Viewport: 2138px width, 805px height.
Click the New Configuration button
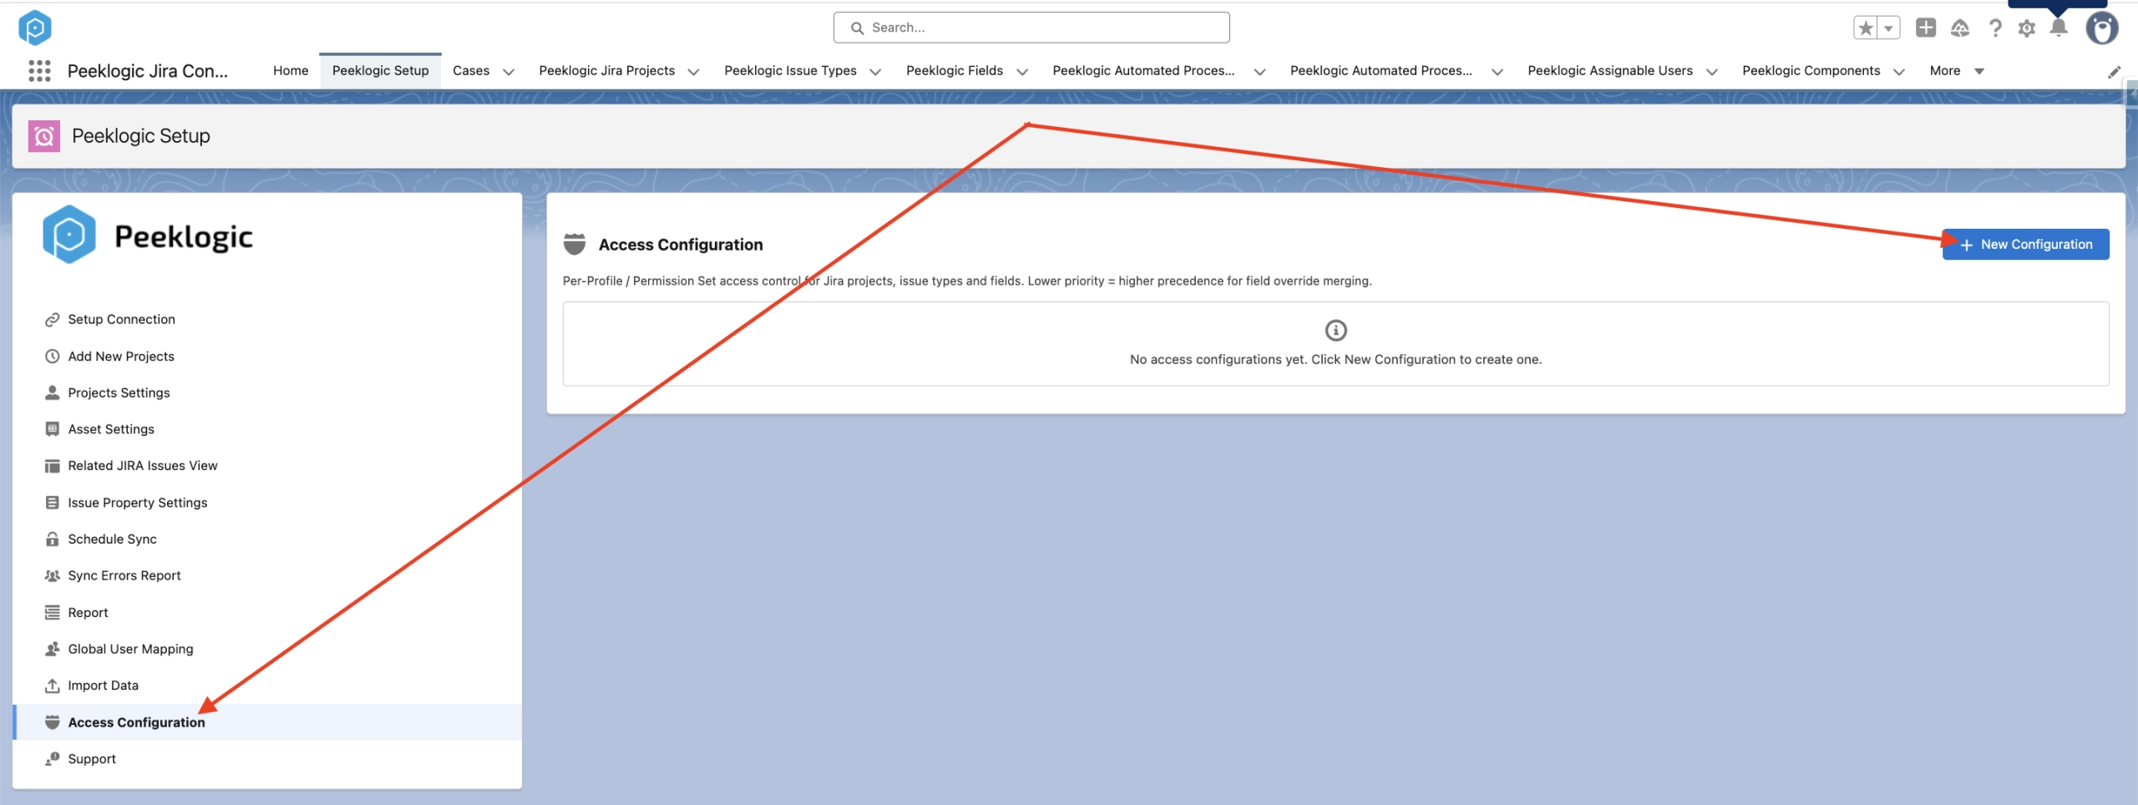2025,245
